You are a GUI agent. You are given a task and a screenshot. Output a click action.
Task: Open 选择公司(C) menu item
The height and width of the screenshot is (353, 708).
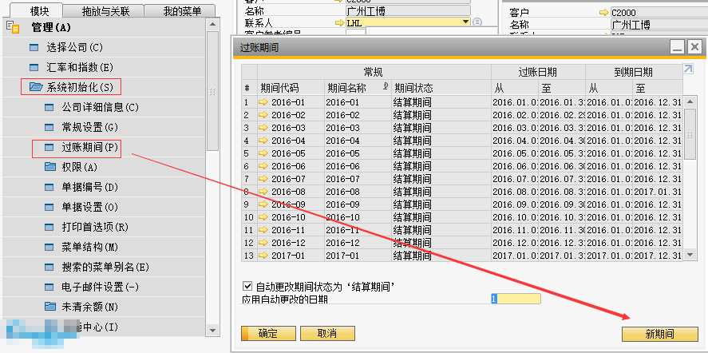[x=74, y=47]
